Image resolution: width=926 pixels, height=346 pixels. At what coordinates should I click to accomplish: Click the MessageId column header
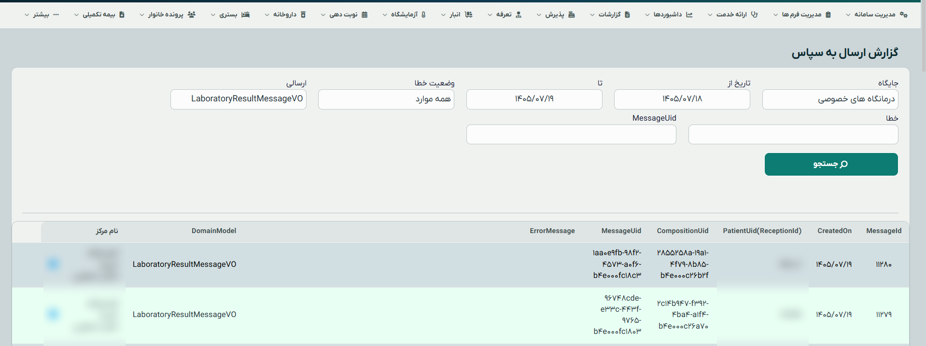pos(884,231)
